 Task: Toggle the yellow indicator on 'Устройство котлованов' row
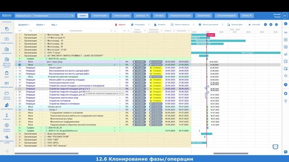[156, 101]
